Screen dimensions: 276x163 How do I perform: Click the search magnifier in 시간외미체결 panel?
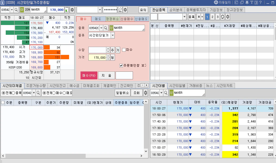[x=38, y=93]
